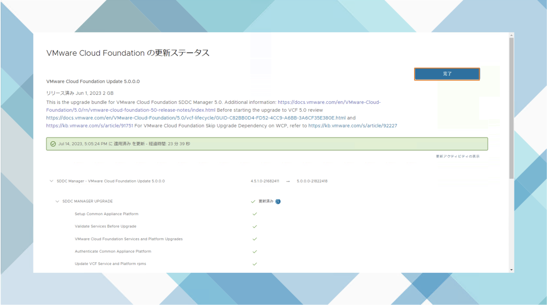Screen dimensions: 547x305
Task: Click checkmark beside Setup Common Appliance Platform
Action: pyautogui.click(x=255, y=214)
